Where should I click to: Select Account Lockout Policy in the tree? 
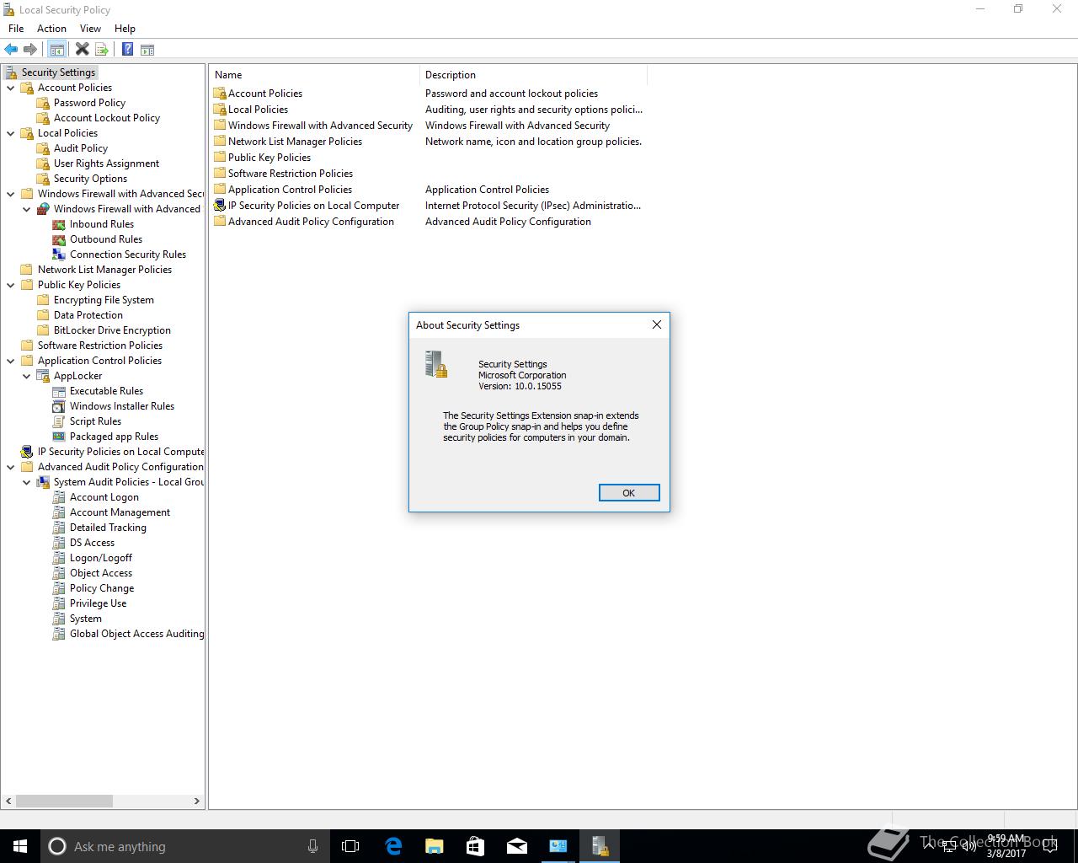click(x=107, y=118)
